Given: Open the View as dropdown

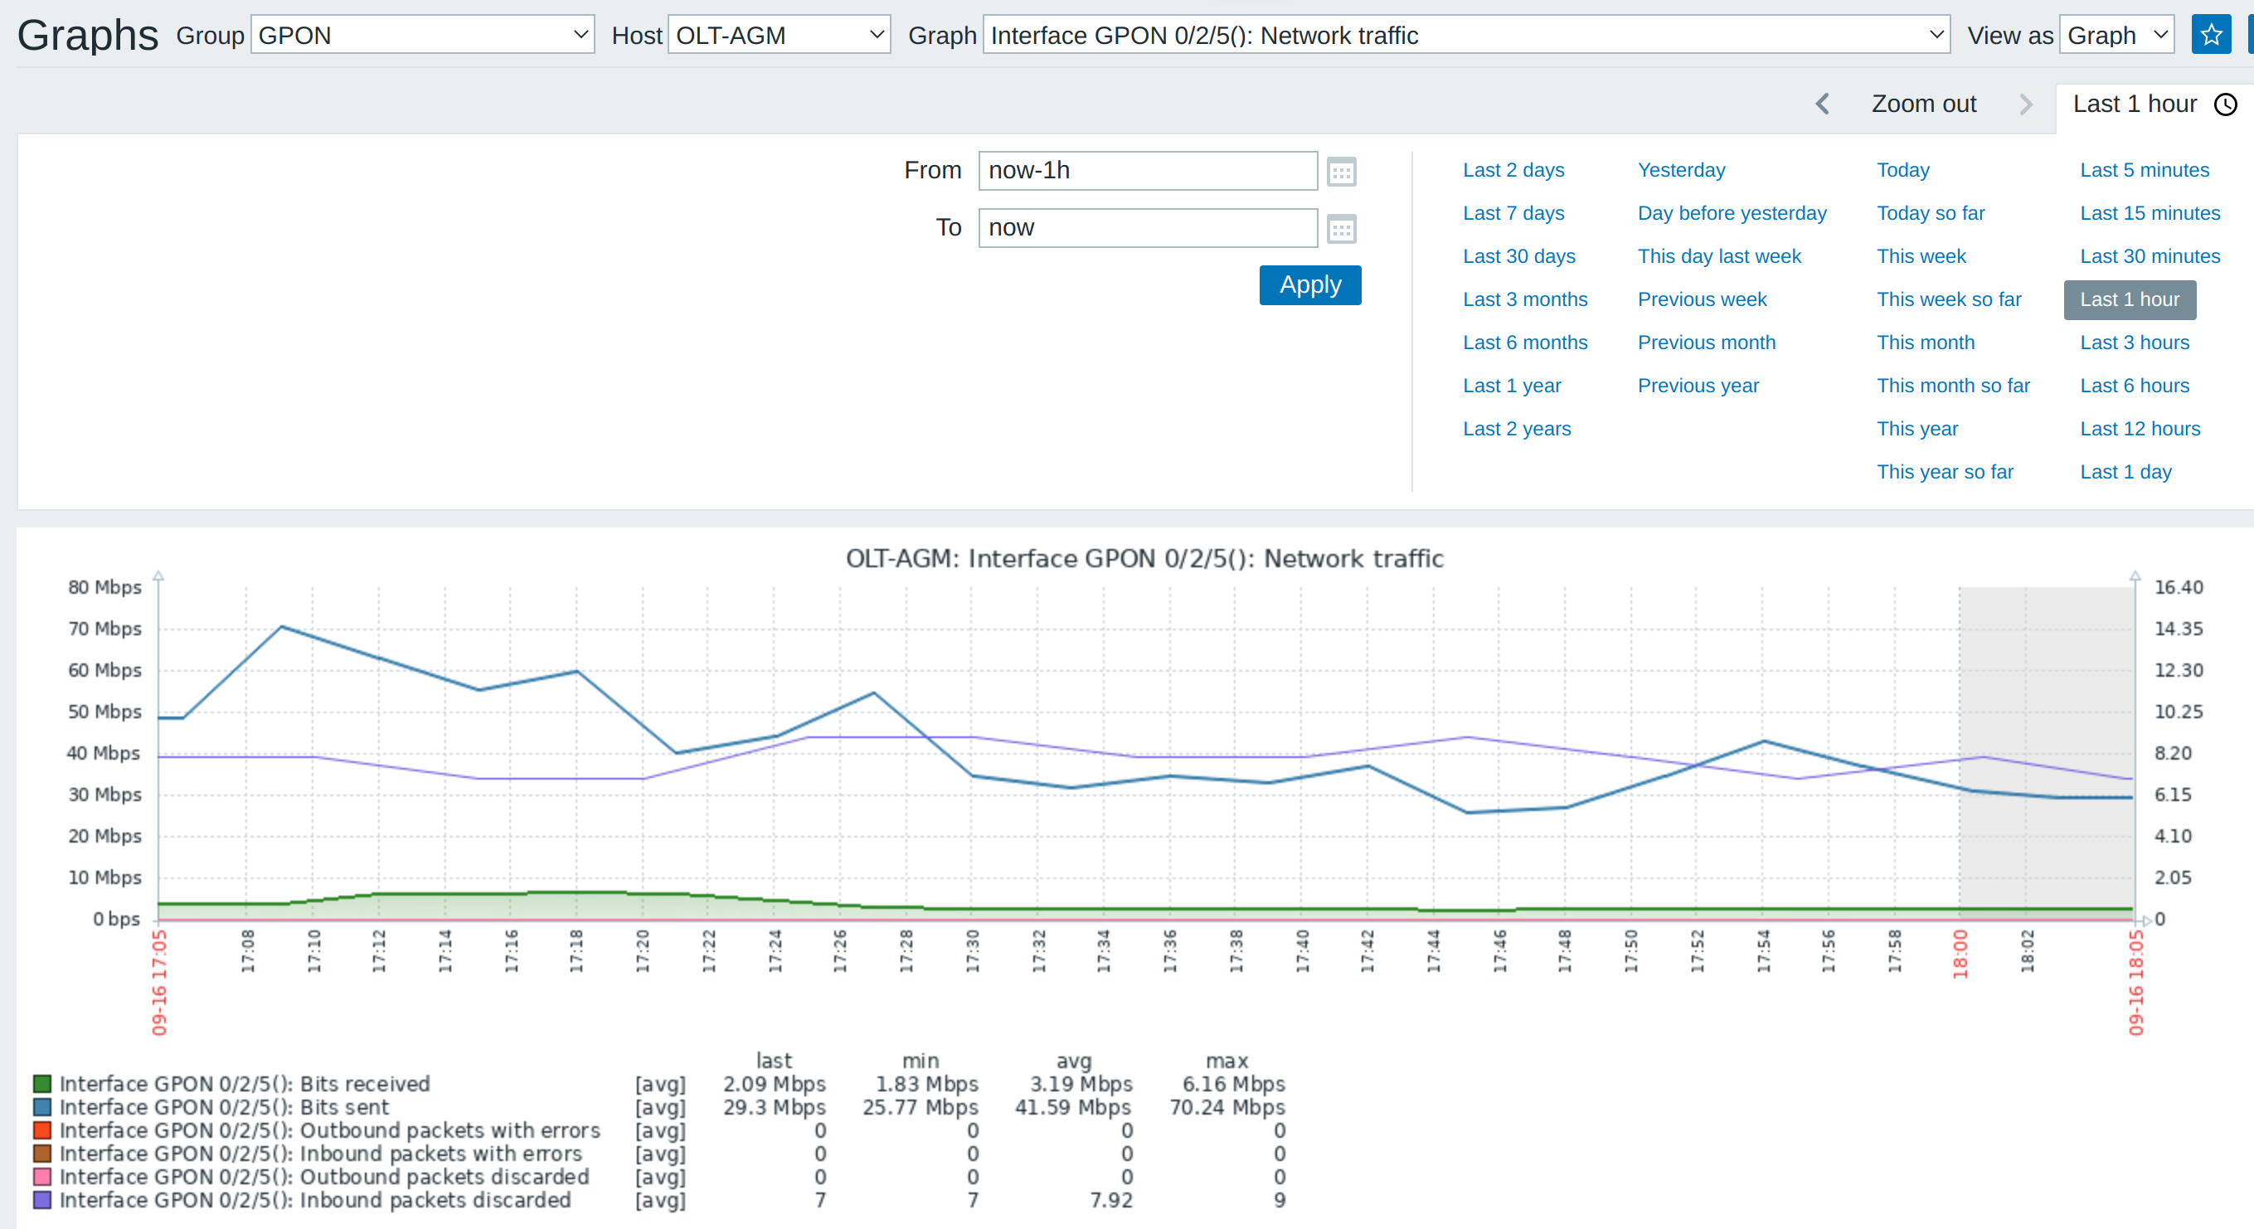Looking at the screenshot, I should (2116, 35).
